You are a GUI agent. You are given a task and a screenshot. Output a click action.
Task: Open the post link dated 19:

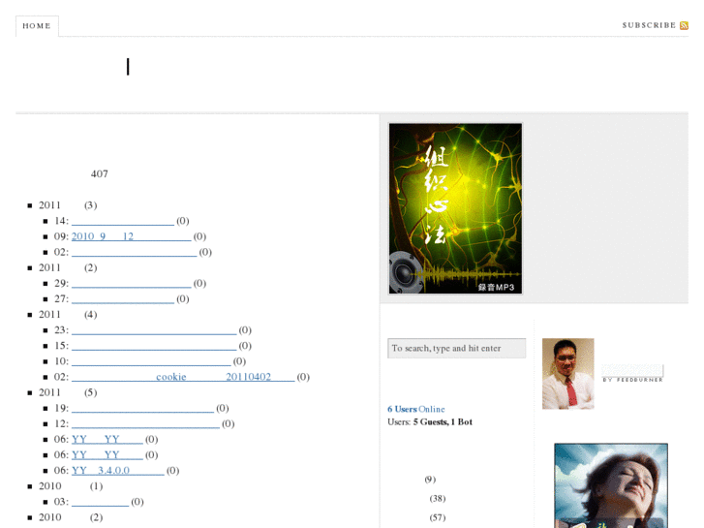coord(142,408)
